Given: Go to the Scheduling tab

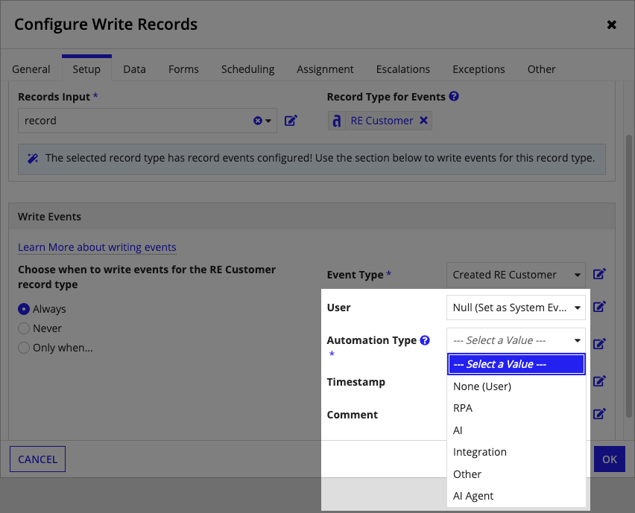Looking at the screenshot, I should [x=248, y=69].
